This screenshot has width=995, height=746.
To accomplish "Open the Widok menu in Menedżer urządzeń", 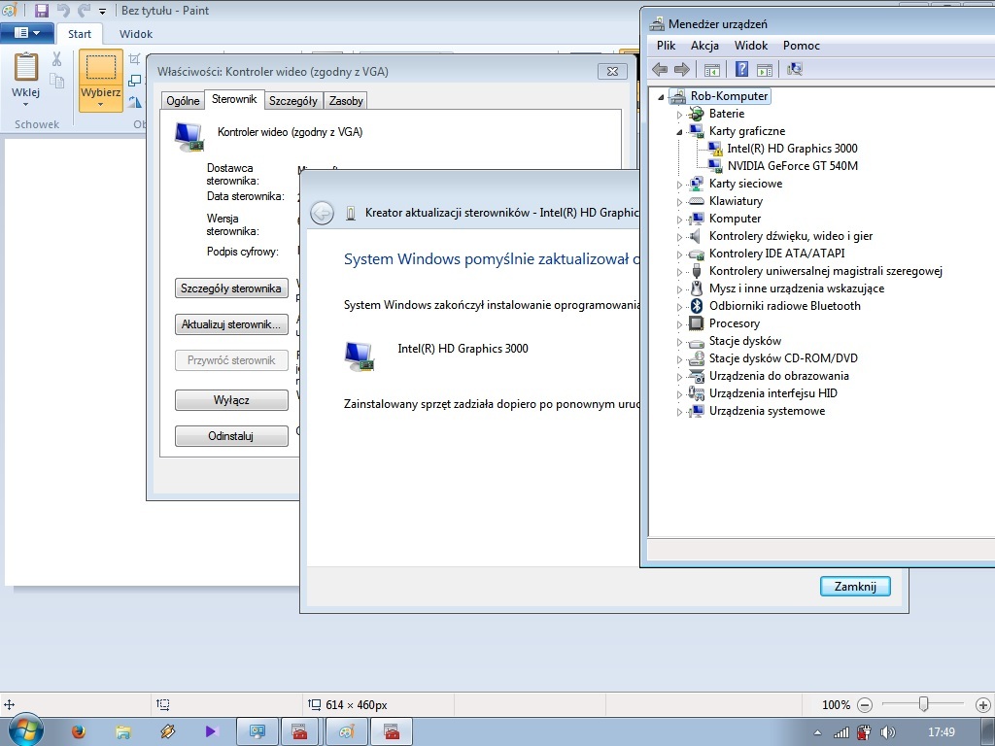I will pos(751,45).
